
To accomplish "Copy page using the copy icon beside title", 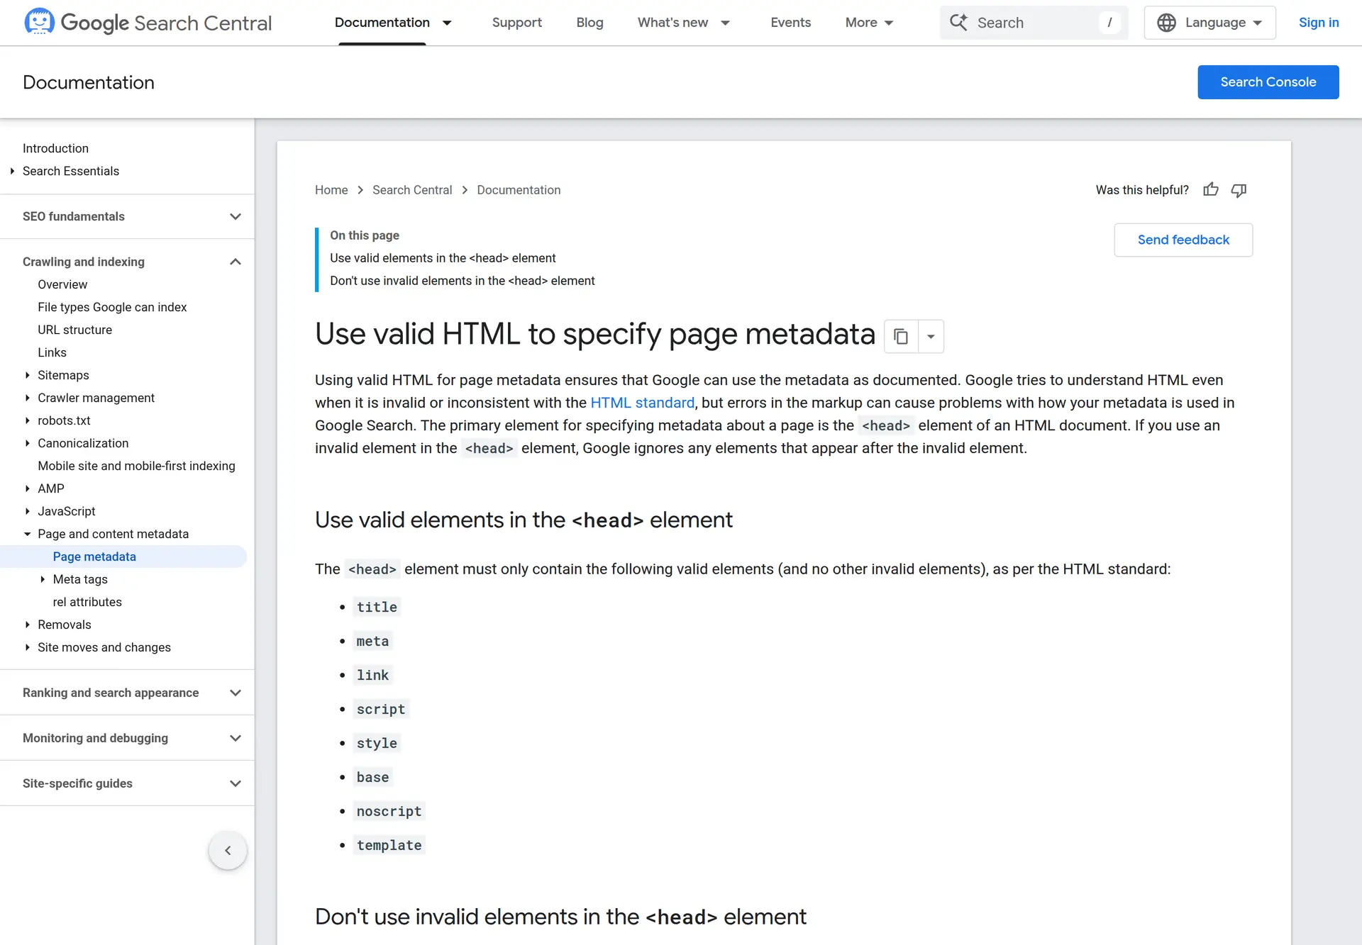I will pyautogui.click(x=901, y=336).
